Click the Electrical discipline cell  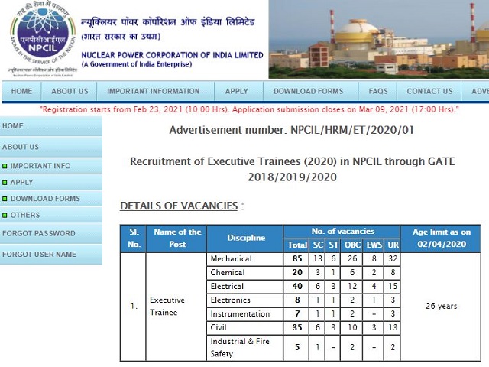tap(244, 286)
